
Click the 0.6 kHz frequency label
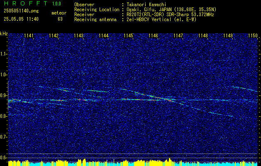(x=3, y=158)
